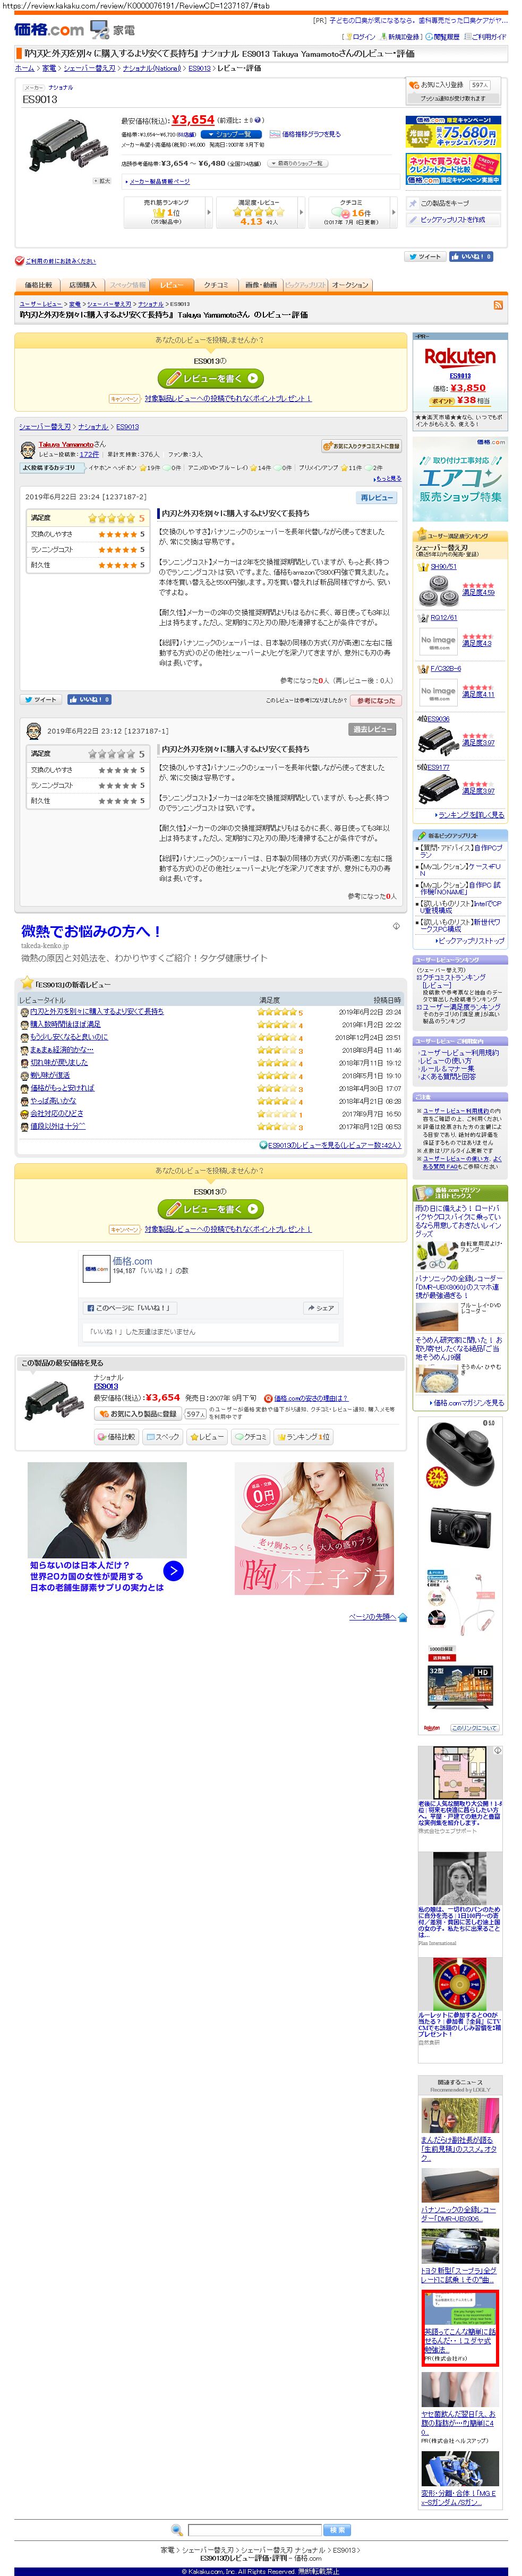Click the お気に入りクチコミストに登録 button

pos(361,446)
